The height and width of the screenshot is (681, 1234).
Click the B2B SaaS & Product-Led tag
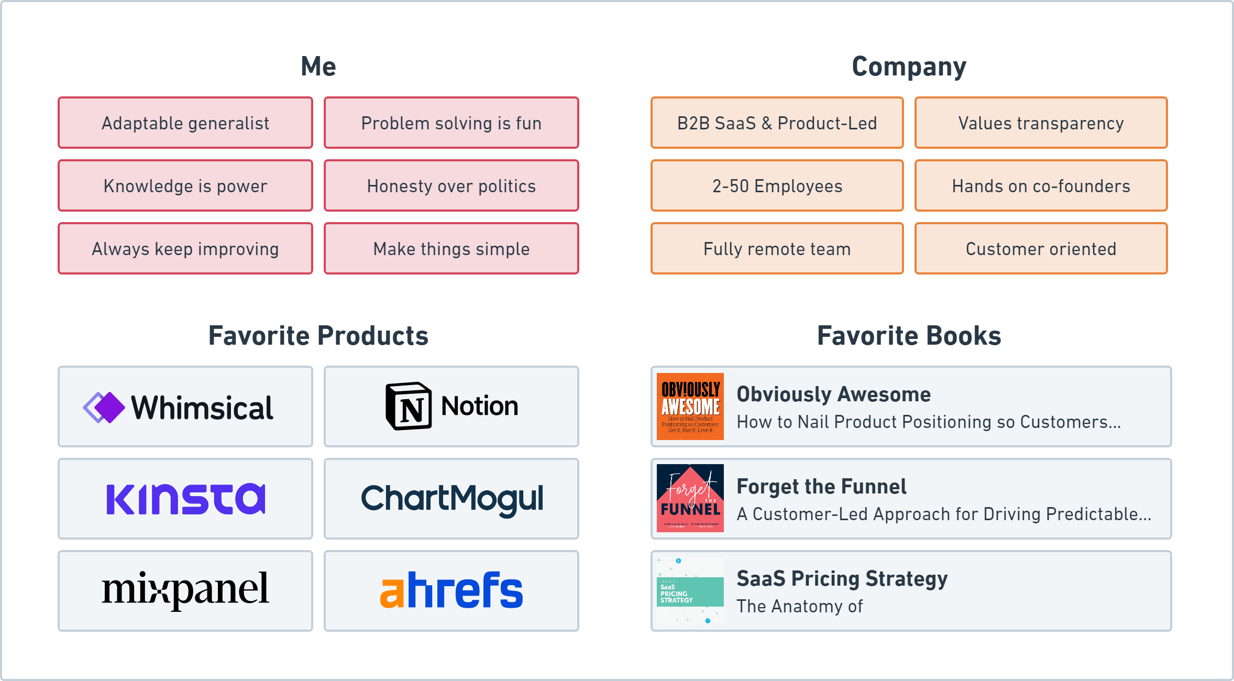(x=777, y=123)
